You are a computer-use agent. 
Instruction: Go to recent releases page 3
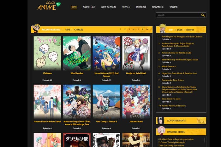click(x=129, y=29)
